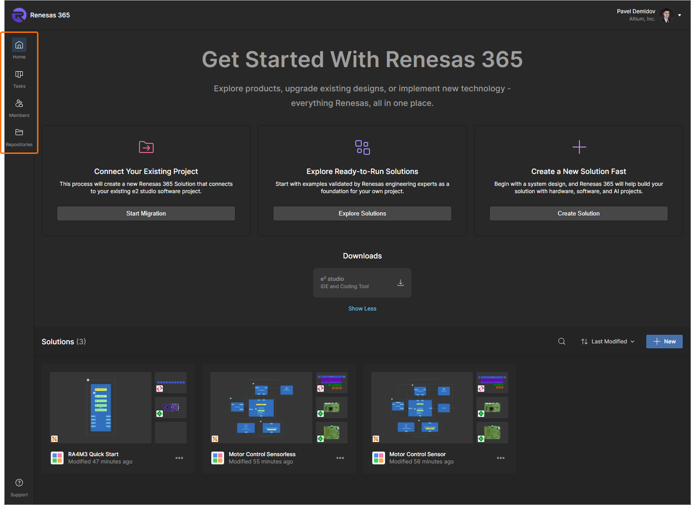Select the top side thumbnail of RA4M3 Quick Start
The height and width of the screenshot is (505, 691).
pos(171,383)
